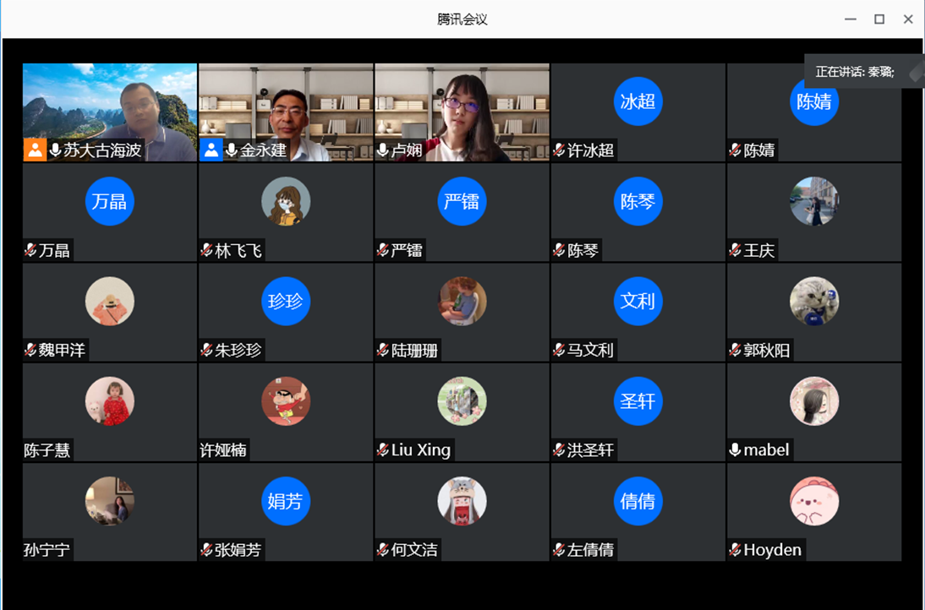This screenshot has width=925, height=610.
Task: Minimize the 腾讯会议 window
Action: [x=850, y=19]
